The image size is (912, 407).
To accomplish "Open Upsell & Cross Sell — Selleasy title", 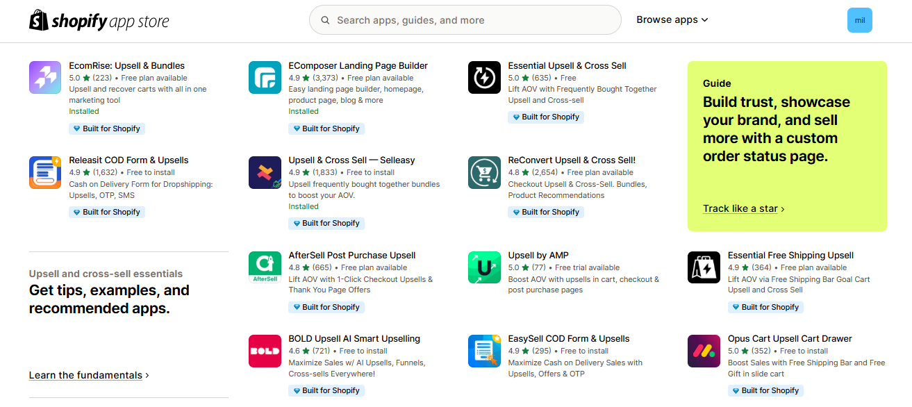I will point(352,160).
